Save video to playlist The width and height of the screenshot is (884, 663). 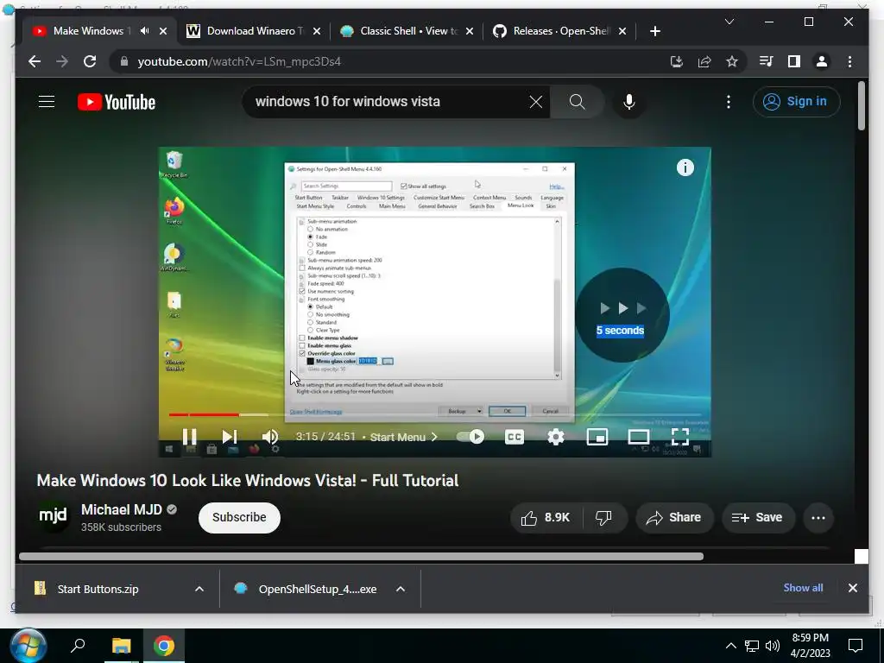(x=758, y=518)
